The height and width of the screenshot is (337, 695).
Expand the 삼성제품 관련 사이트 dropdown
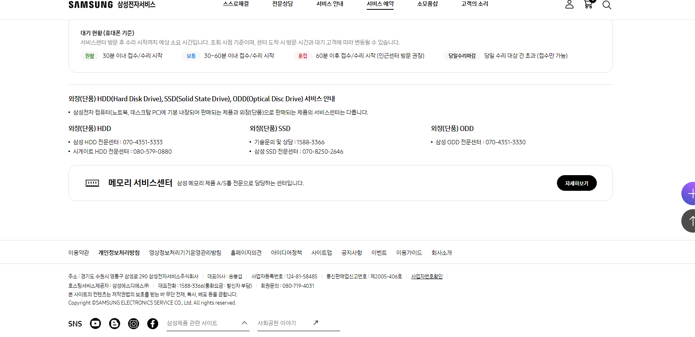[208, 323]
